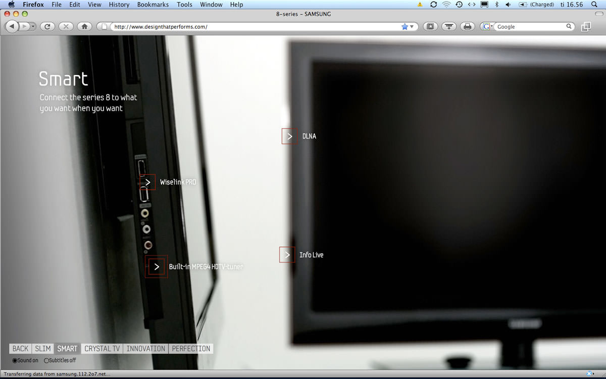606x379 pixels.
Task: Open the History menu
Action: point(119,5)
